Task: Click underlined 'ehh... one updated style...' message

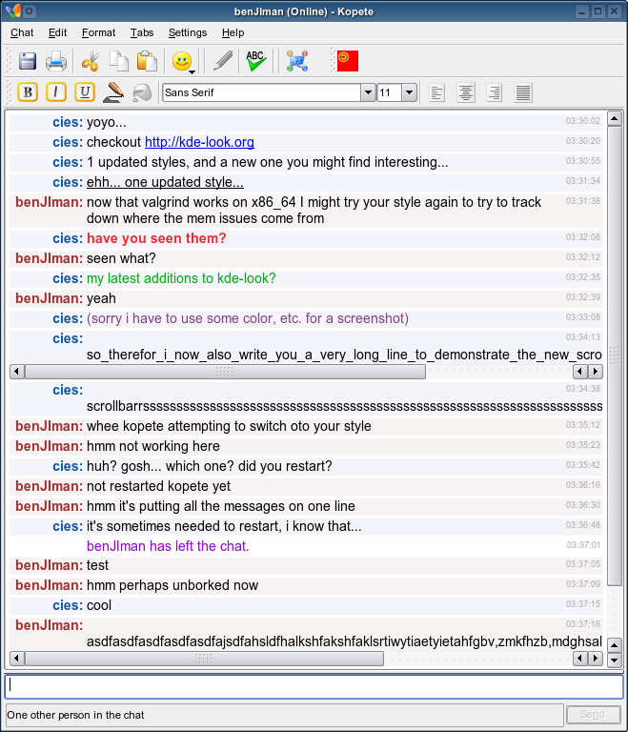Action: click(x=165, y=182)
